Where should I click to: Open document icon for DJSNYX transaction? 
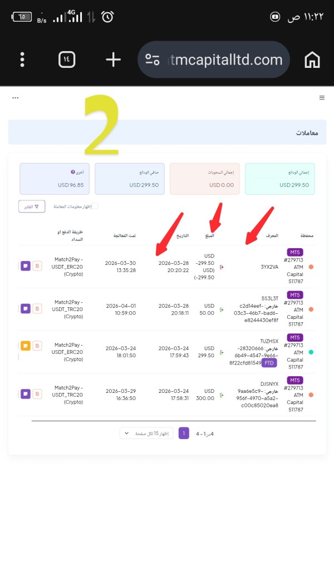pos(37,394)
